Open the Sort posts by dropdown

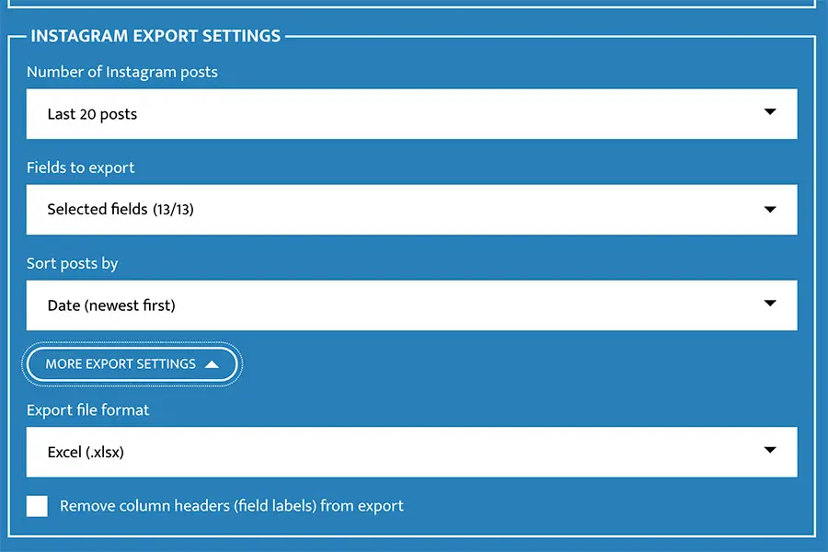pos(412,305)
